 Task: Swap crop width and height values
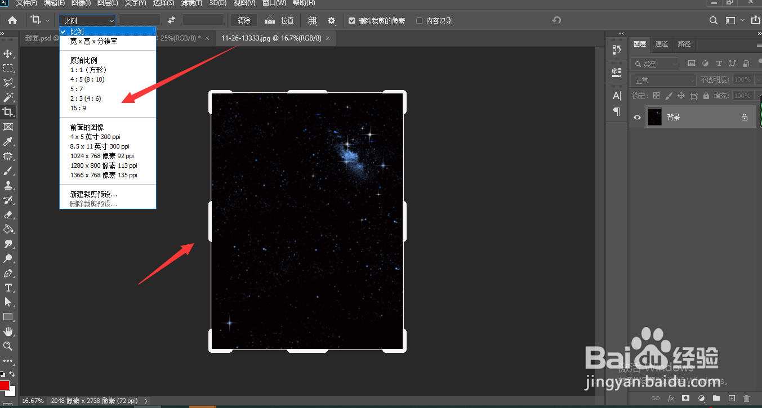point(172,20)
